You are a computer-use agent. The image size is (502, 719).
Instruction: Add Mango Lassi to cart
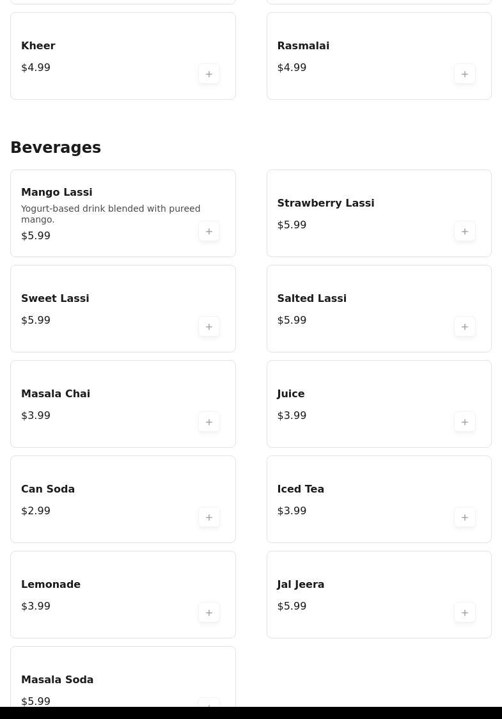click(209, 231)
